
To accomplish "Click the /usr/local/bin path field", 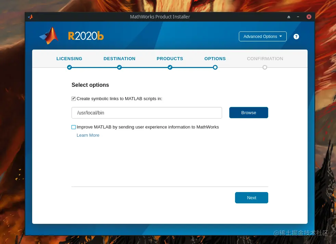I will 147,113.
